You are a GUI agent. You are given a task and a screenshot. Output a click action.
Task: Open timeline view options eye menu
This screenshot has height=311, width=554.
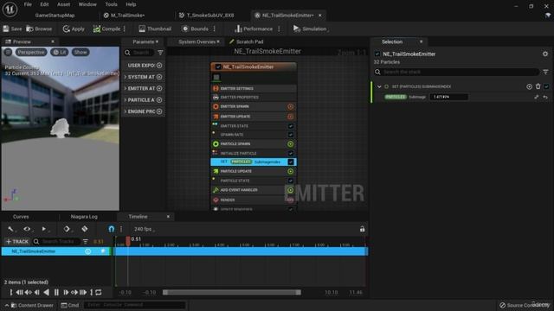(27, 229)
